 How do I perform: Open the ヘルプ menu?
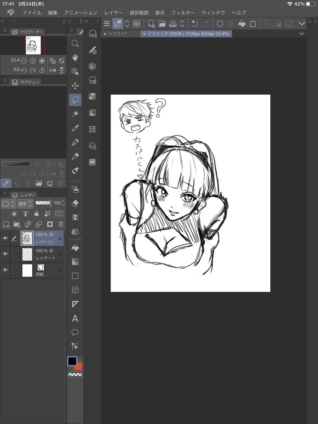[x=239, y=13]
